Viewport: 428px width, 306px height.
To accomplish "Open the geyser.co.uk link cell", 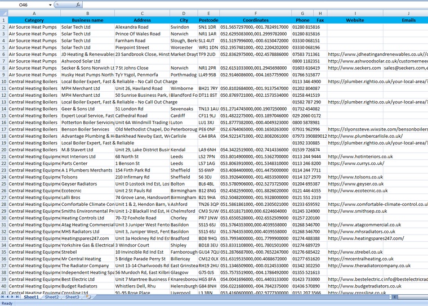I will coord(355,184).
